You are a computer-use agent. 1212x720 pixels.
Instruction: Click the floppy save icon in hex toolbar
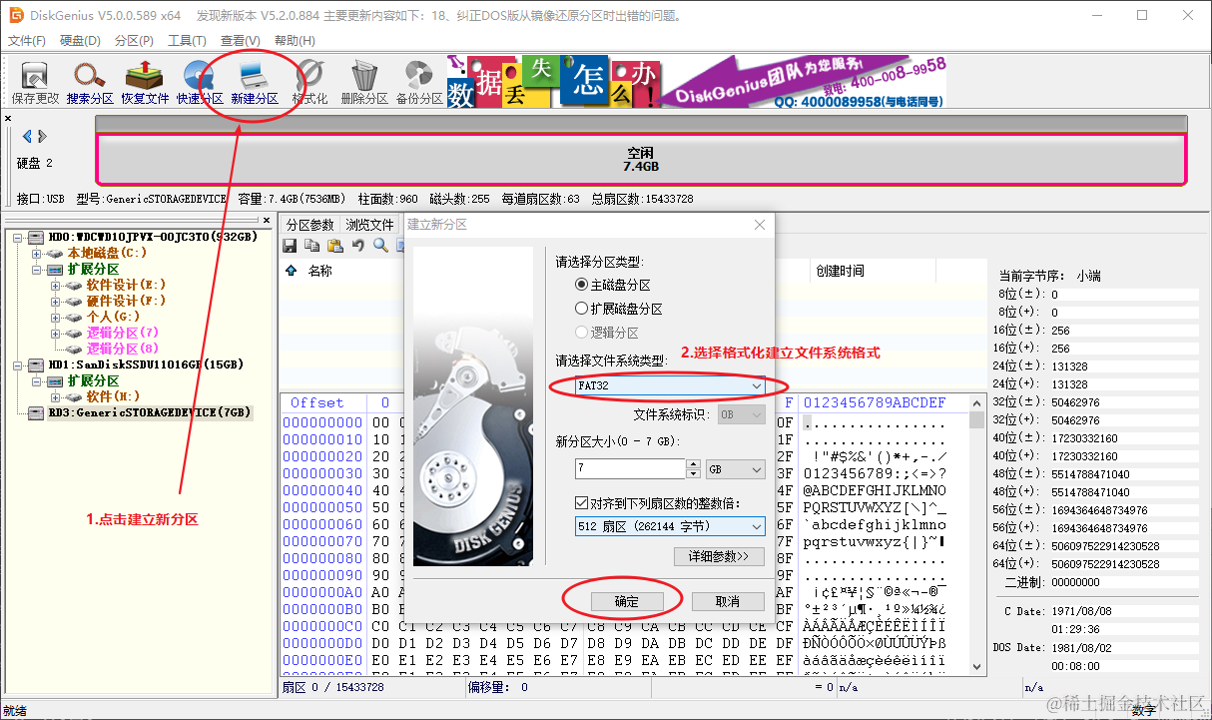coord(290,245)
